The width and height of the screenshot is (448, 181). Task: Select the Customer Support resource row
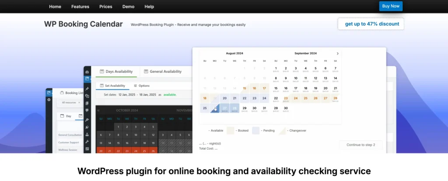(68, 142)
